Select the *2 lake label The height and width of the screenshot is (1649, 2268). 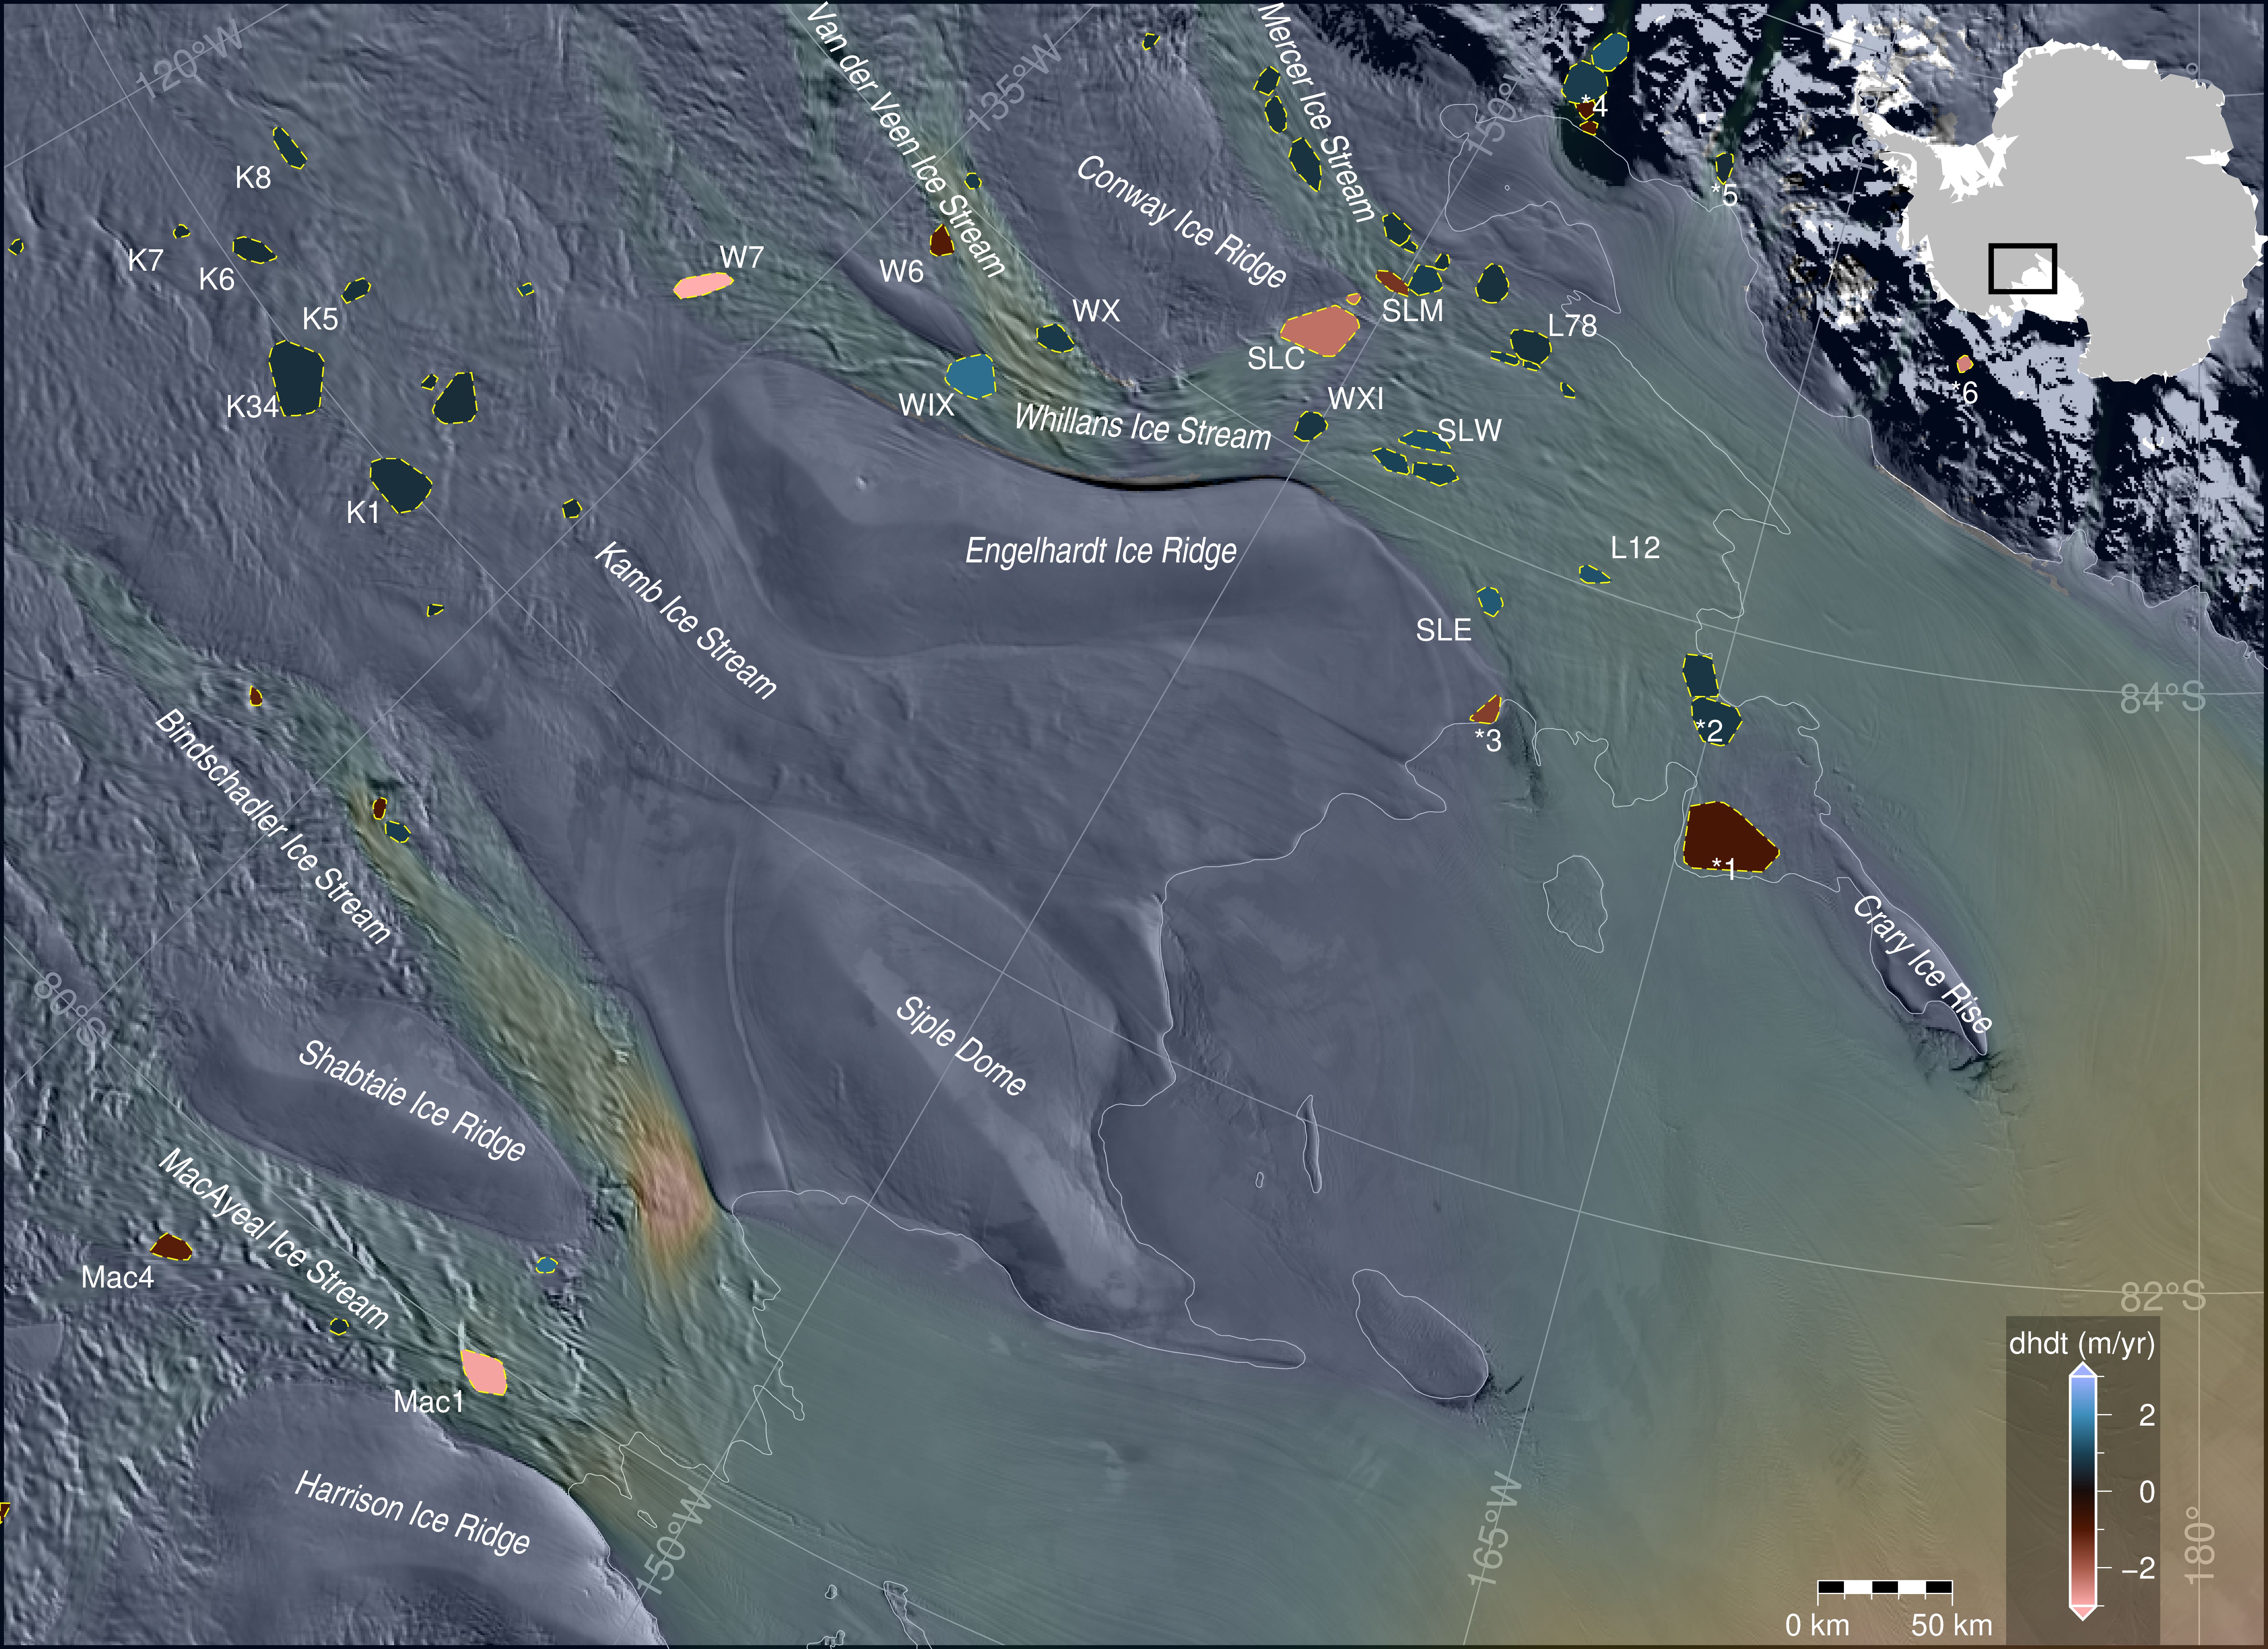1709,731
